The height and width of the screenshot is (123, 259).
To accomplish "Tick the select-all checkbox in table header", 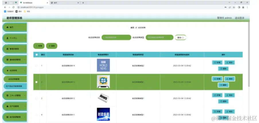I will pyautogui.click(x=36, y=55).
